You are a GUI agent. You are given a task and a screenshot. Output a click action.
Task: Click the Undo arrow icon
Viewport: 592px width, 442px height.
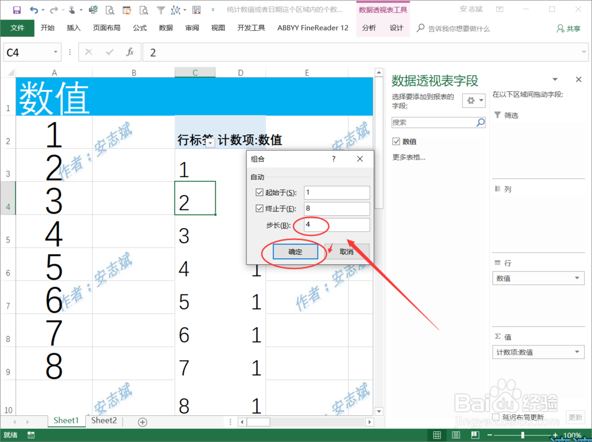pos(34,10)
